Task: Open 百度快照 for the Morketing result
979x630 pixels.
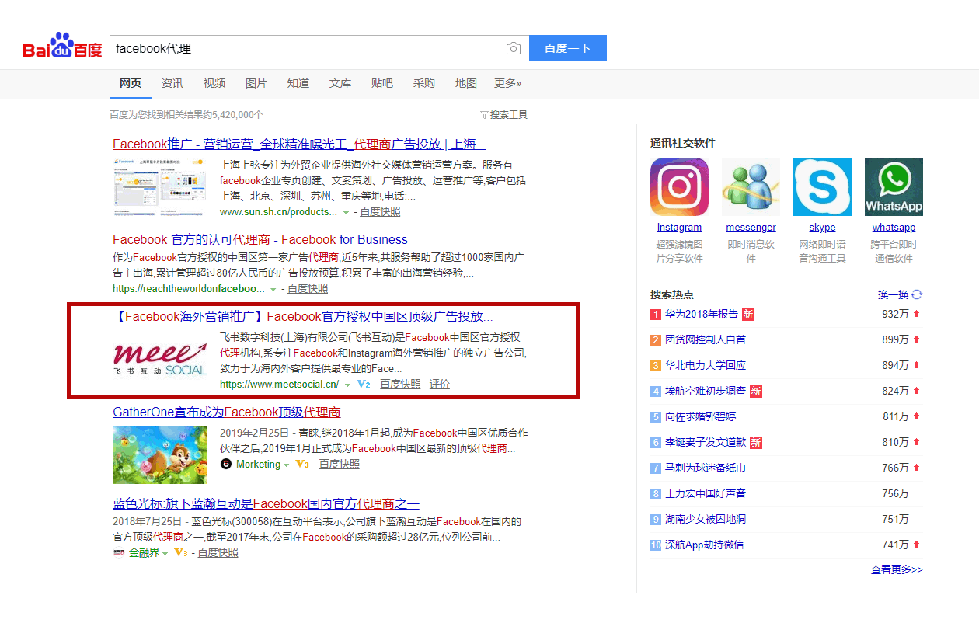Action: click(340, 465)
